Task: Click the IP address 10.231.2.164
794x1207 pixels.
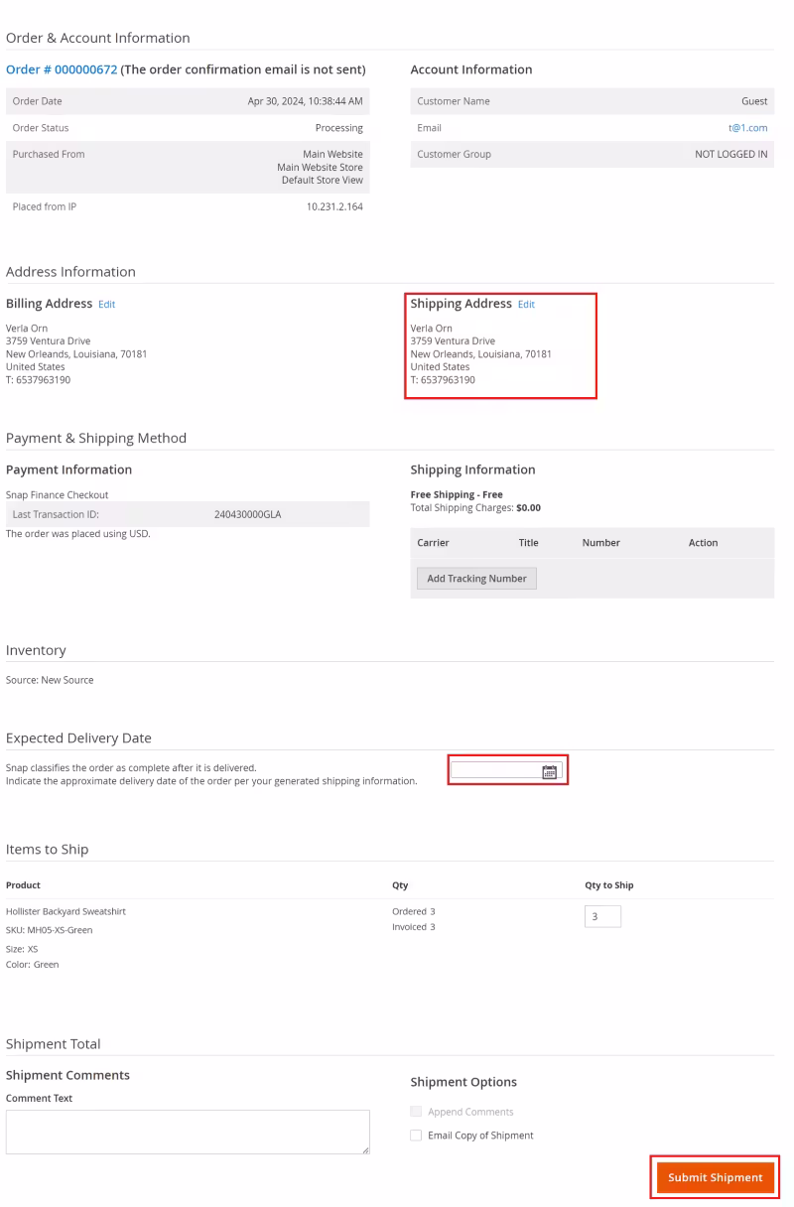Action: (334, 206)
